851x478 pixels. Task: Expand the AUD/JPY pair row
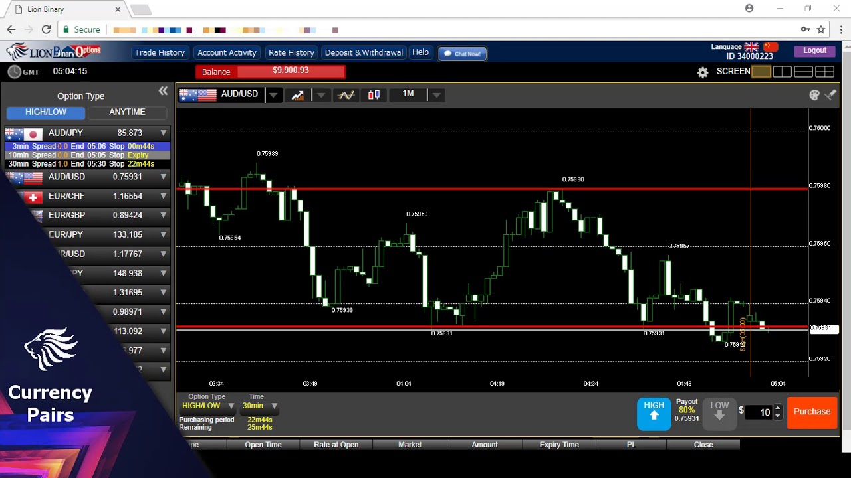tap(163, 133)
